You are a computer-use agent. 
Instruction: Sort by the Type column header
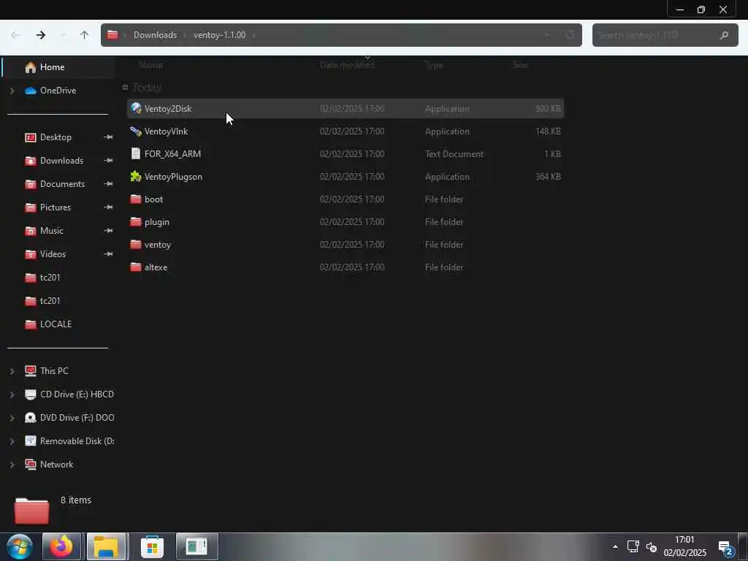pos(434,65)
